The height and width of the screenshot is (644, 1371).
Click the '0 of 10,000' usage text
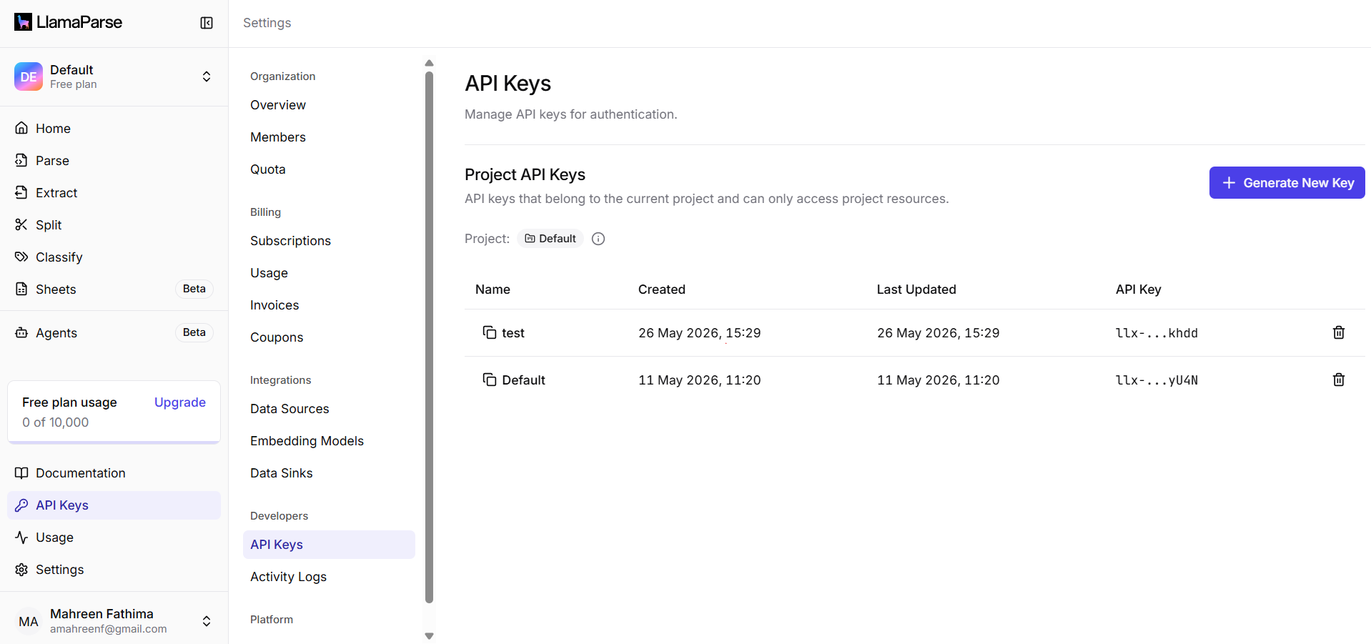click(56, 422)
